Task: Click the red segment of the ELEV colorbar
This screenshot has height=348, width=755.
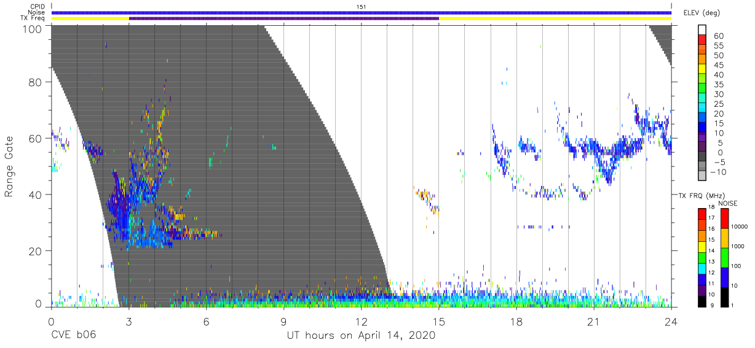Action: point(702,39)
